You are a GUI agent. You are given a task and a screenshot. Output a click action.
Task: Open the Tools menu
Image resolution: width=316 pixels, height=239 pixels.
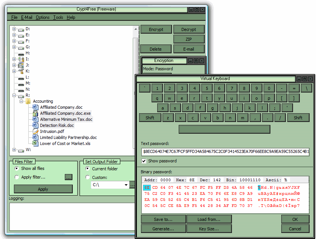(x=58, y=17)
